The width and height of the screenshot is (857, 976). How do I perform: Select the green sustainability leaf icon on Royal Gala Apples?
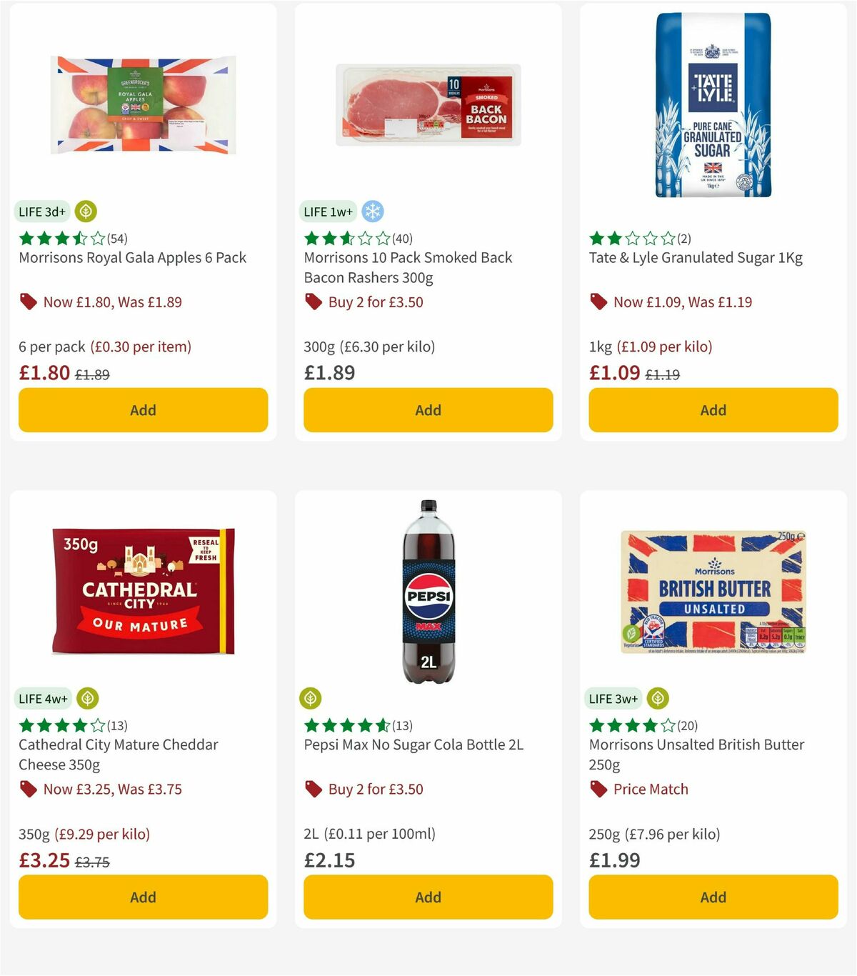point(86,211)
